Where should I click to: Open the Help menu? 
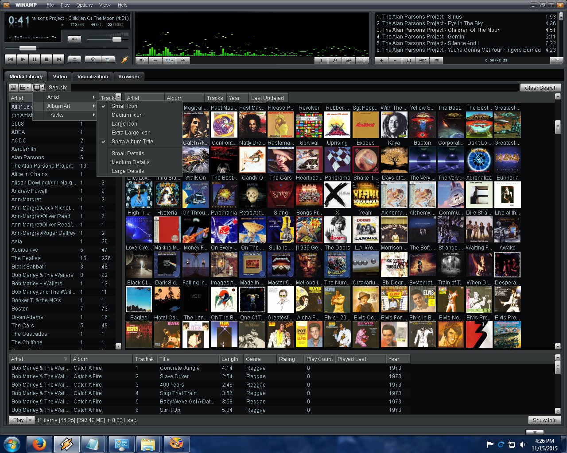[122, 5]
